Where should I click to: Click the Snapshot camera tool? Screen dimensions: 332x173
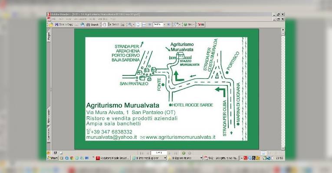(x=122, y=25)
